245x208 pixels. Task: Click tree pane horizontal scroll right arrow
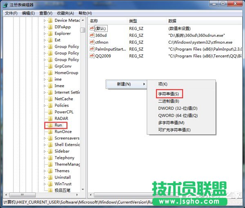click(77, 195)
